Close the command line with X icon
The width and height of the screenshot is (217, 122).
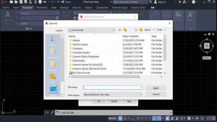[x=47, y=113]
